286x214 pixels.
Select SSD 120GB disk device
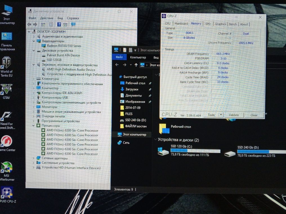(54, 60)
